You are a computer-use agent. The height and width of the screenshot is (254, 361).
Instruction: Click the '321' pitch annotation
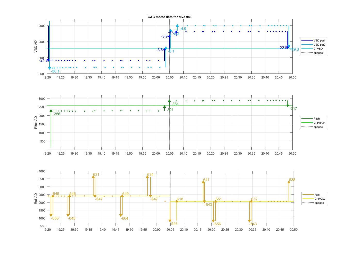tap(170, 110)
